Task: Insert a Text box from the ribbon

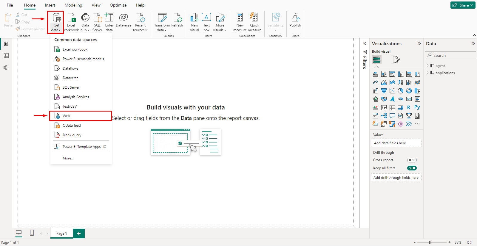Action: [x=206, y=22]
